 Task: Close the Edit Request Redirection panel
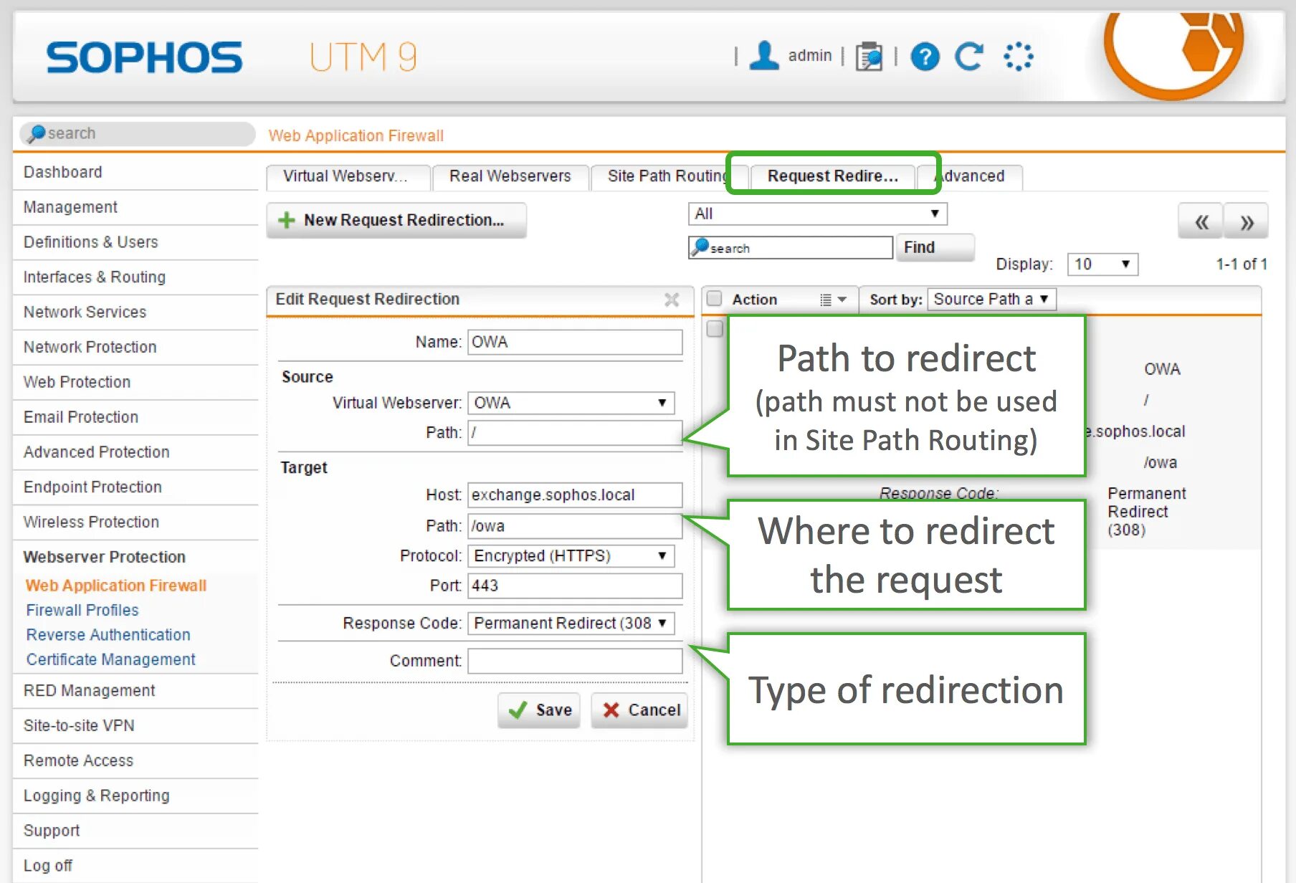[x=672, y=300]
